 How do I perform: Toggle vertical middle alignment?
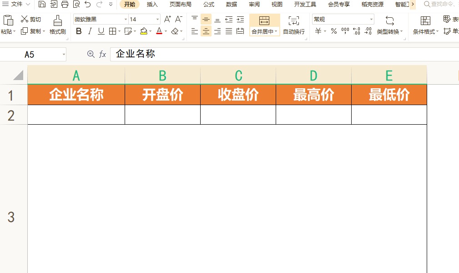point(206,19)
